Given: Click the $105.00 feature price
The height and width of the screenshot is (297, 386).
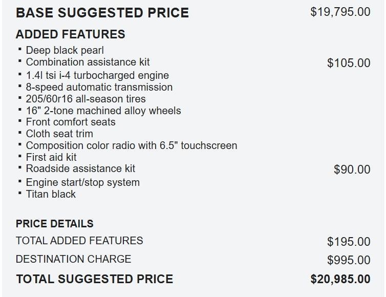Looking at the screenshot, I should [349, 63].
